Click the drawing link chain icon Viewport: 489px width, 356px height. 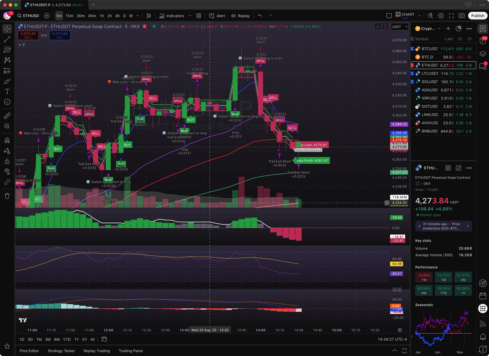point(7,182)
